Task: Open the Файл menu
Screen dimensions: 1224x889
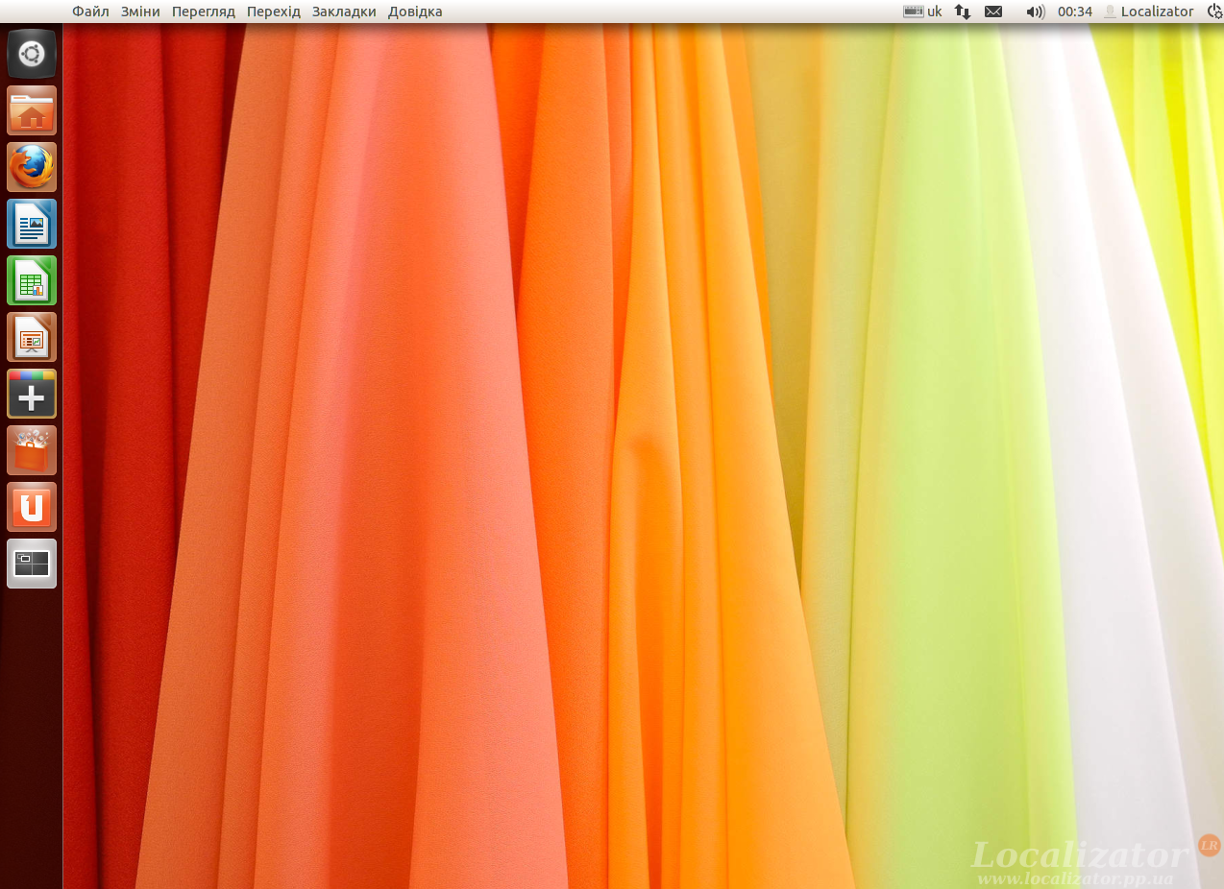Action: point(90,12)
